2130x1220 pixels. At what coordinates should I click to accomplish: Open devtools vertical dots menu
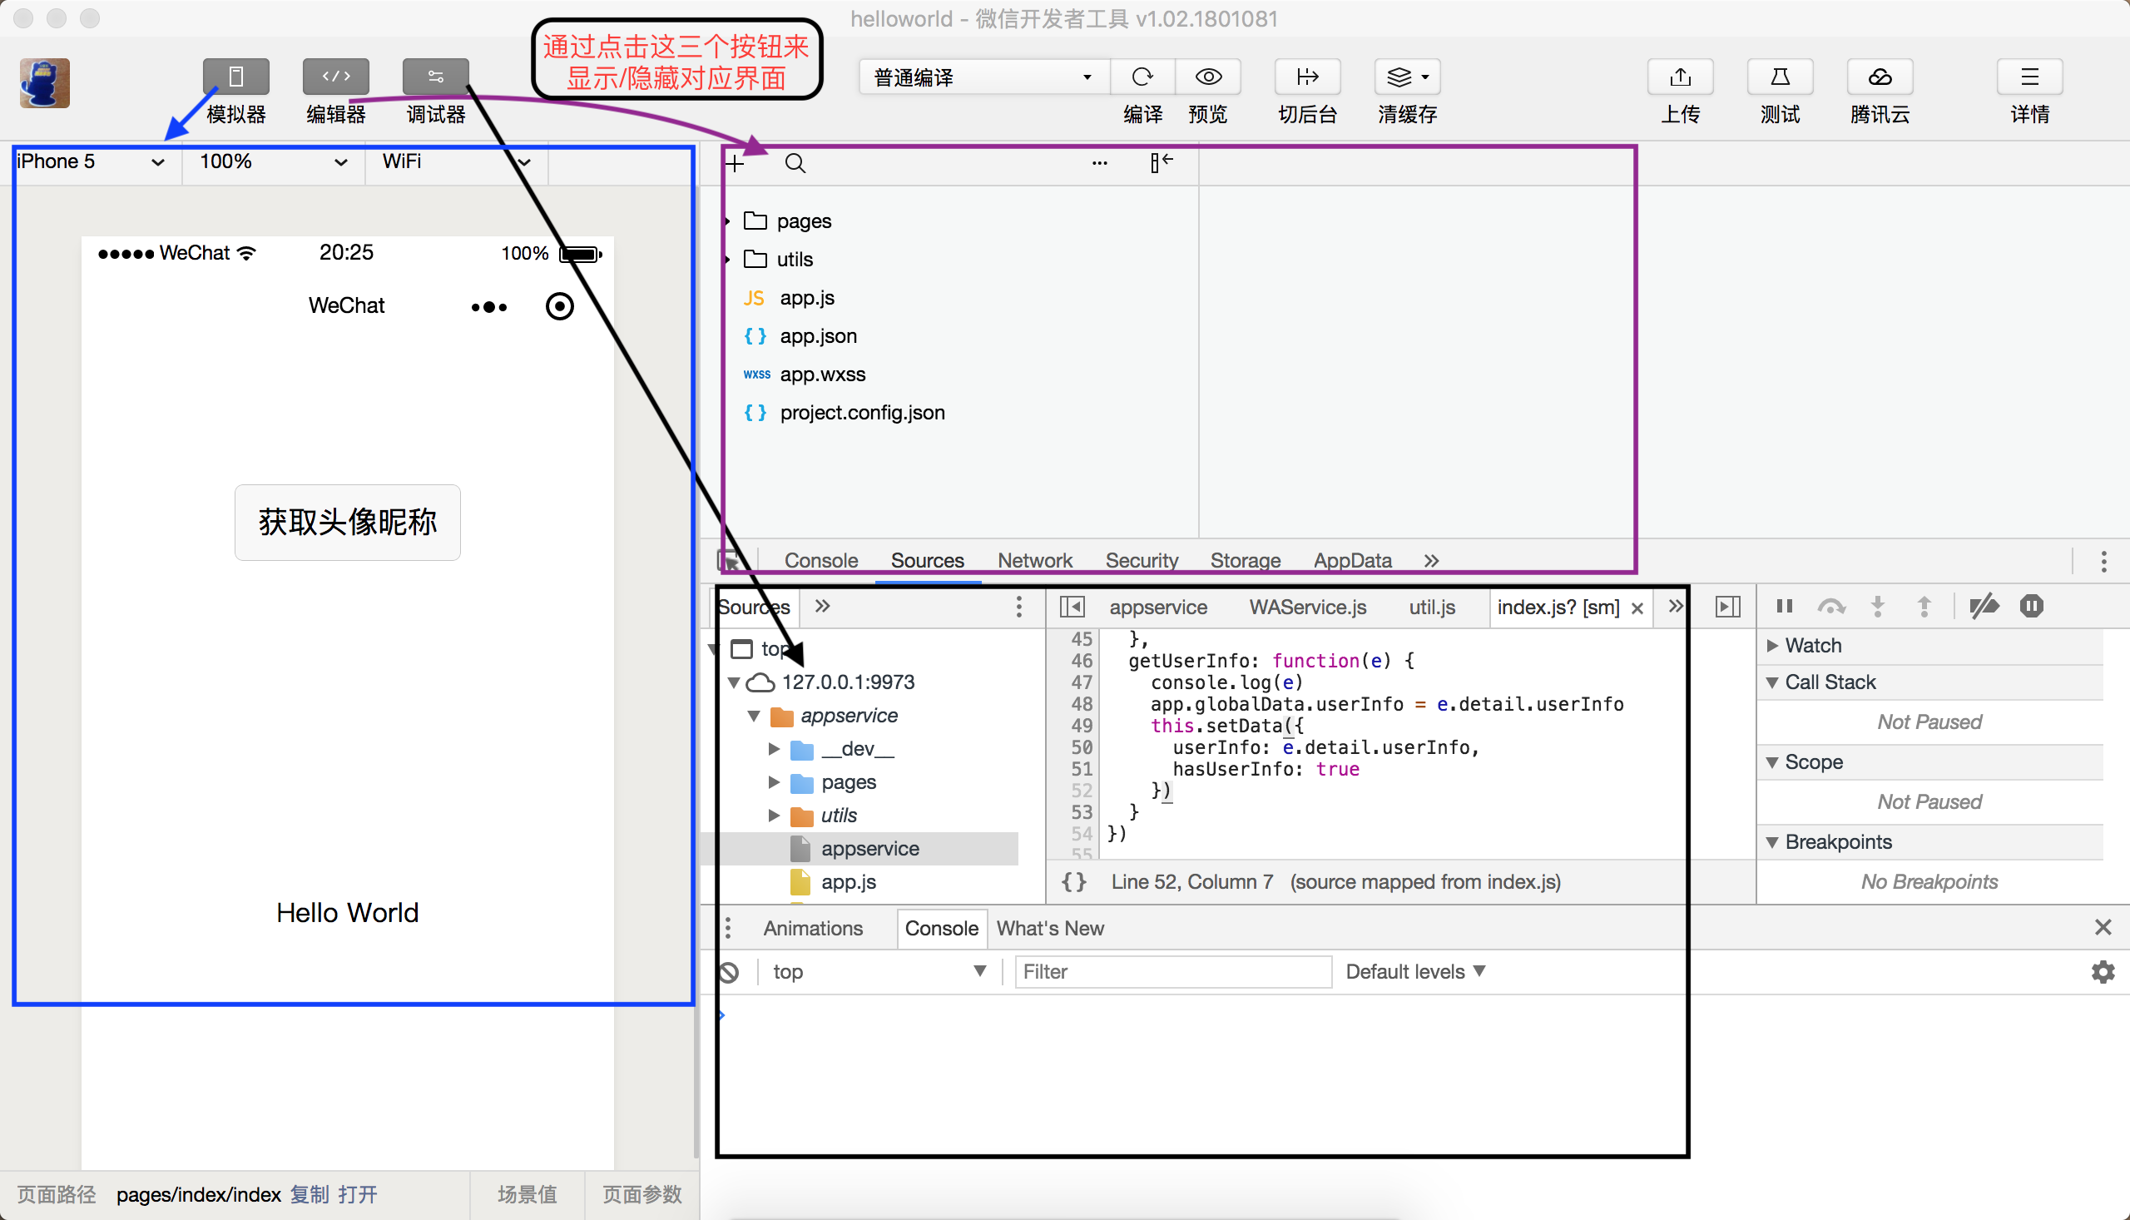pos(2103,562)
